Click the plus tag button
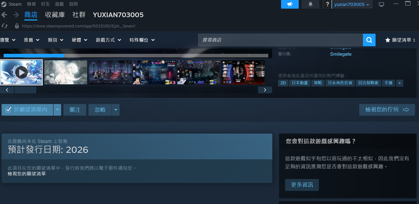 coord(399,83)
